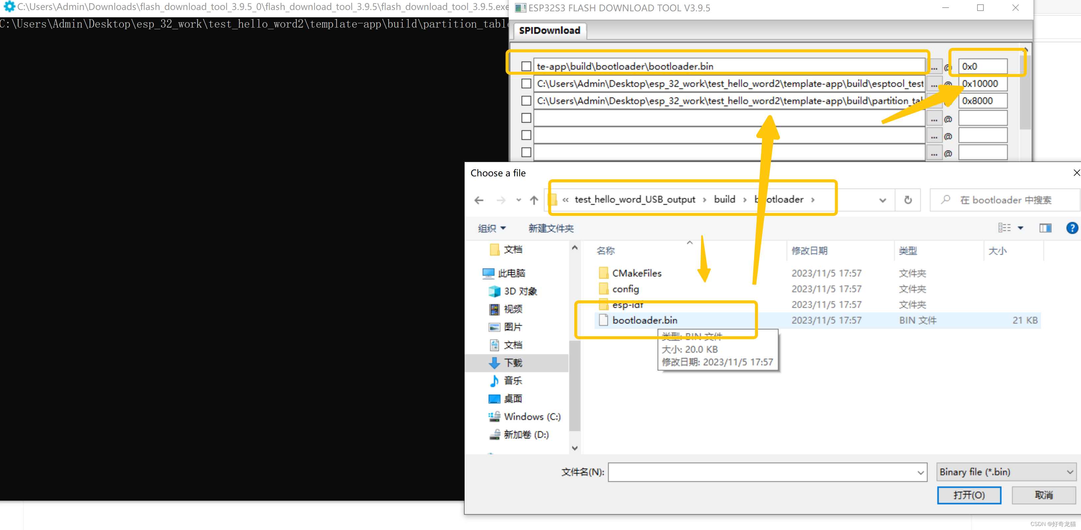Open the 组织 menu
1081x530 pixels.
pyautogui.click(x=492, y=228)
